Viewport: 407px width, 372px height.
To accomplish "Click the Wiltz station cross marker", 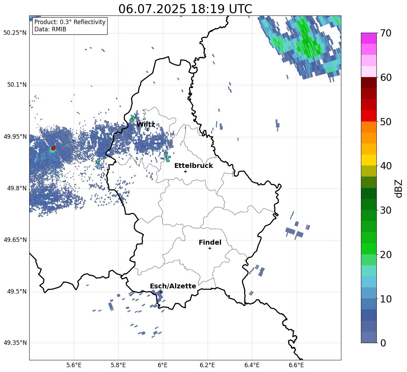I will pyautogui.click(x=147, y=130).
